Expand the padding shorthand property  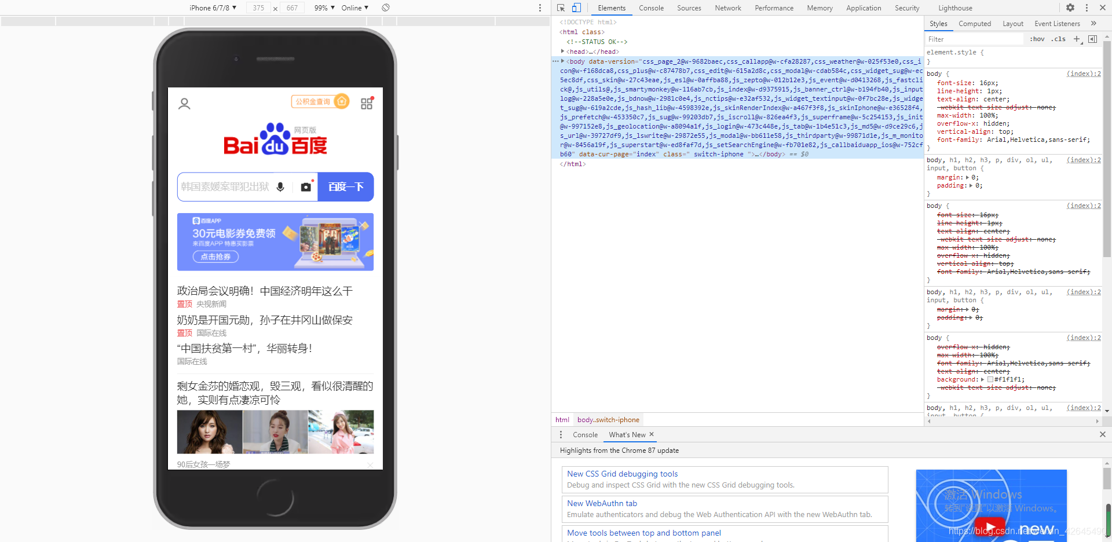[971, 185]
